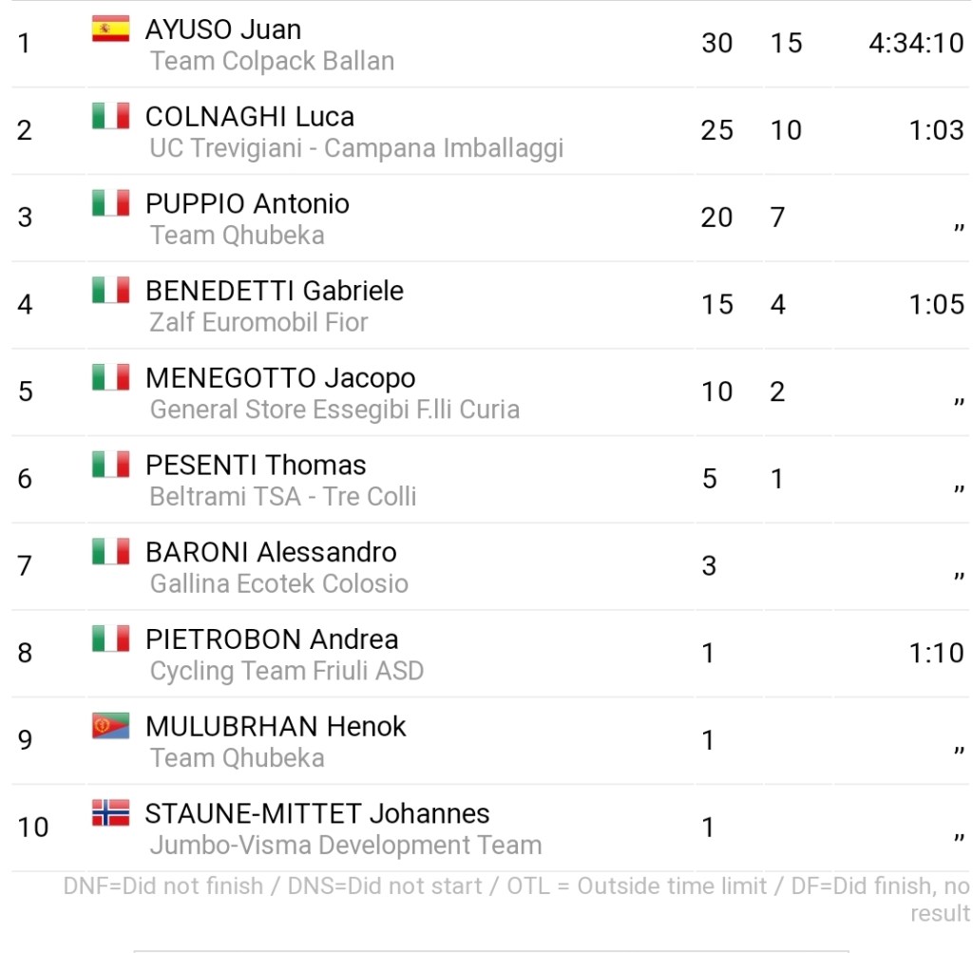The width and height of the screenshot is (973, 953).
Task: Open the Gallina Ecotek Colosio team page
Action: [x=279, y=584]
